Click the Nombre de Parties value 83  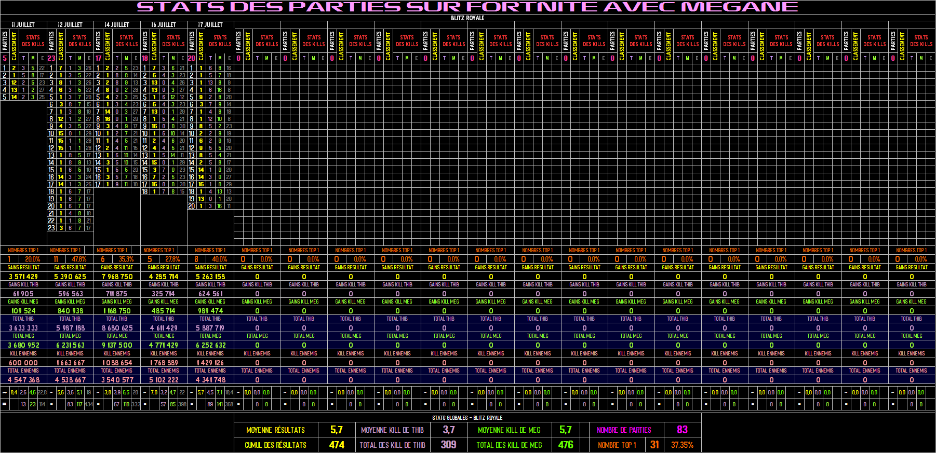[682, 430]
